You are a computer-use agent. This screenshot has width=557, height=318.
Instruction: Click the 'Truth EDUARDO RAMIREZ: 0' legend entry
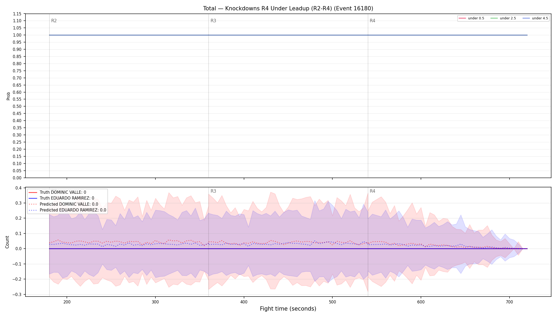coord(61,198)
